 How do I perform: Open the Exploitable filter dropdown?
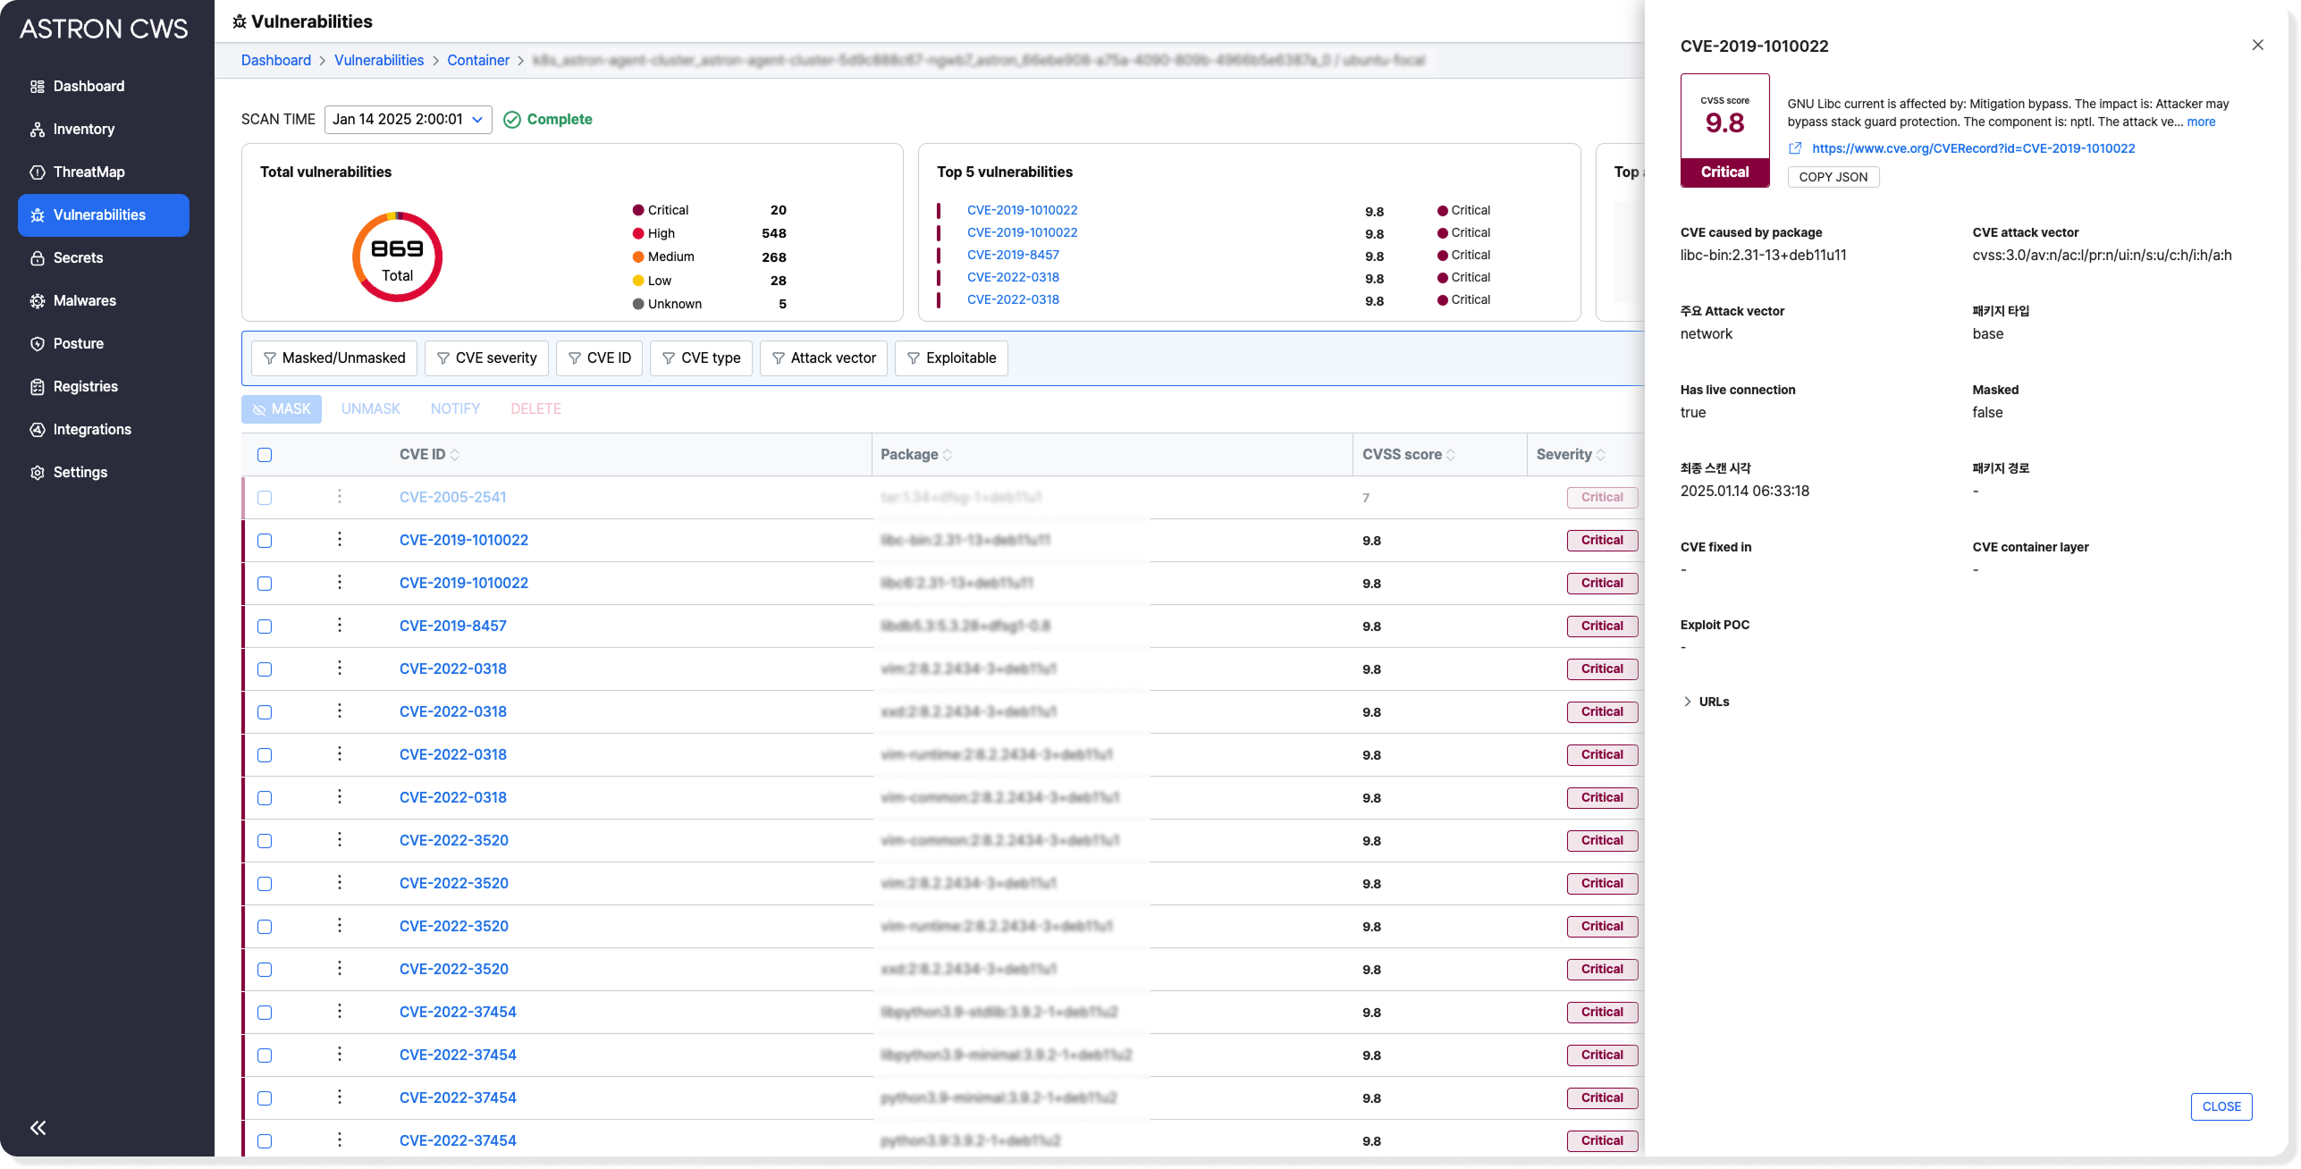pos(951,358)
